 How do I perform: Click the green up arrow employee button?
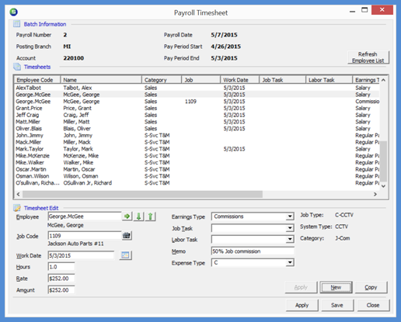tap(150, 216)
